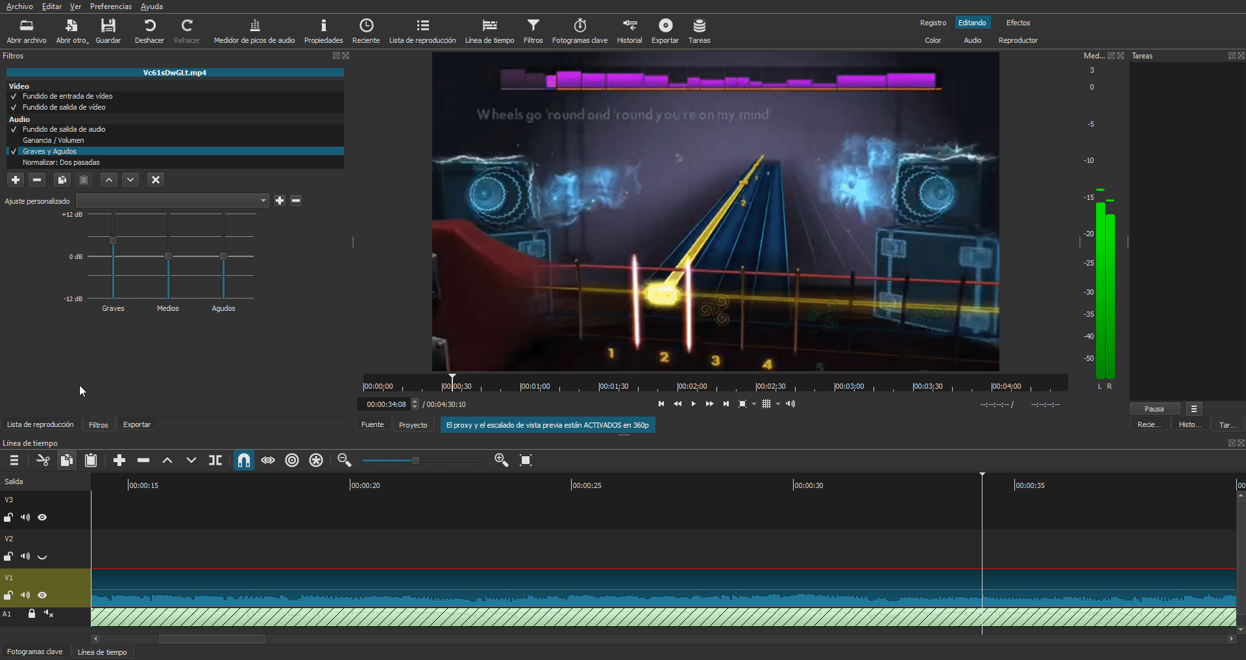Zoom timeline to fit icon
1246x660 pixels.
tap(526, 460)
